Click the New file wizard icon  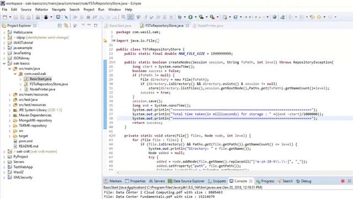pyautogui.click(x=5, y=17)
